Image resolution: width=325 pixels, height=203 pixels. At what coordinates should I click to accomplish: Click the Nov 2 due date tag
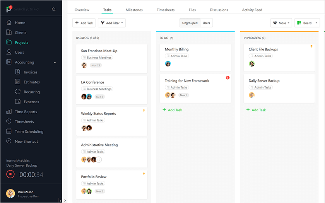click(100, 191)
